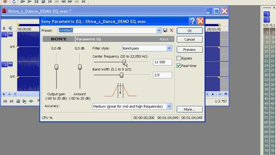Viewport: 276px width, 155px height.
Task: Select channel 1 button in wave window
Action: click(x=4, y=34)
